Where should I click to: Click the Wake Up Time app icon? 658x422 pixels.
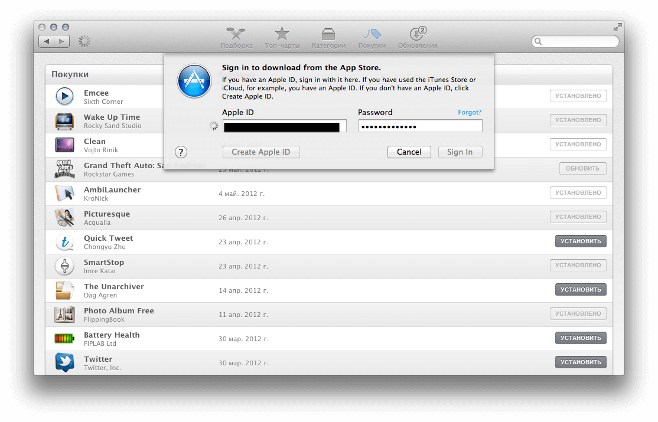click(x=64, y=121)
